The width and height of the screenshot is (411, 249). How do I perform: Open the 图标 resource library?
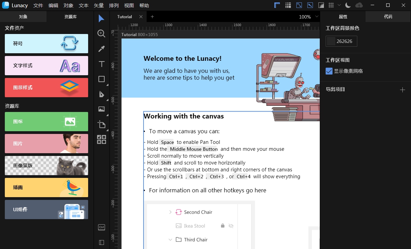click(x=46, y=122)
